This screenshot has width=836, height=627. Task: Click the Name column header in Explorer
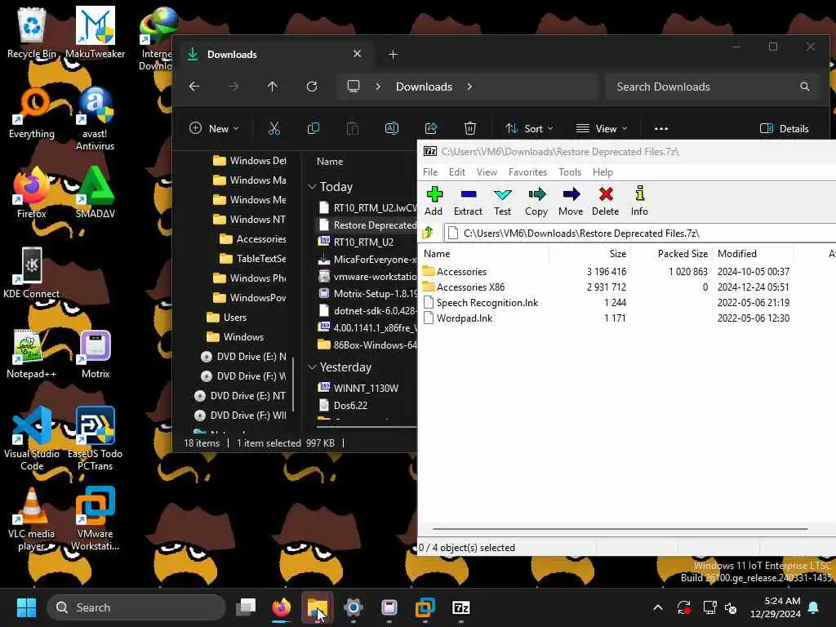coord(330,161)
